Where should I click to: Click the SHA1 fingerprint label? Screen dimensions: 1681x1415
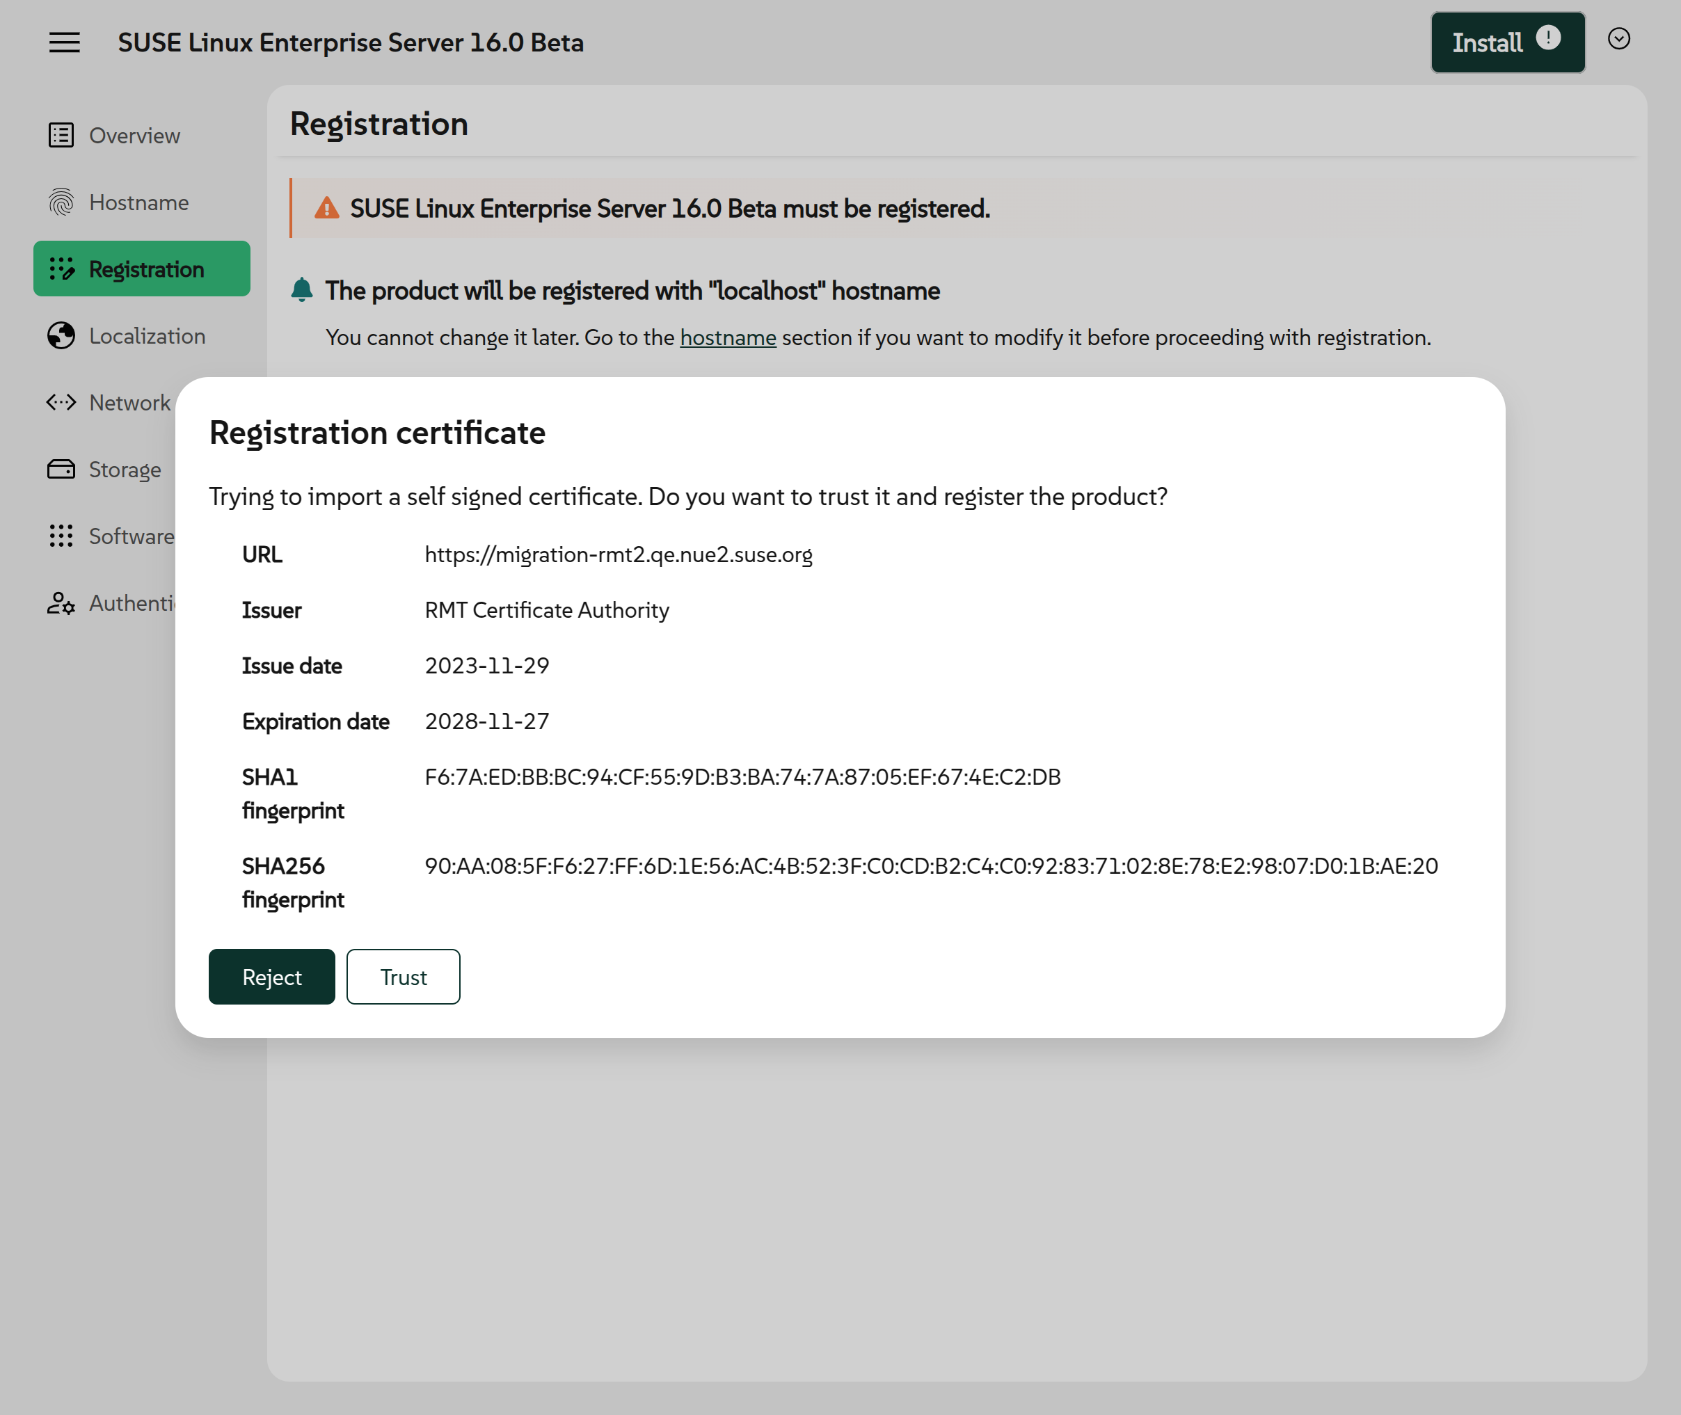pos(293,793)
